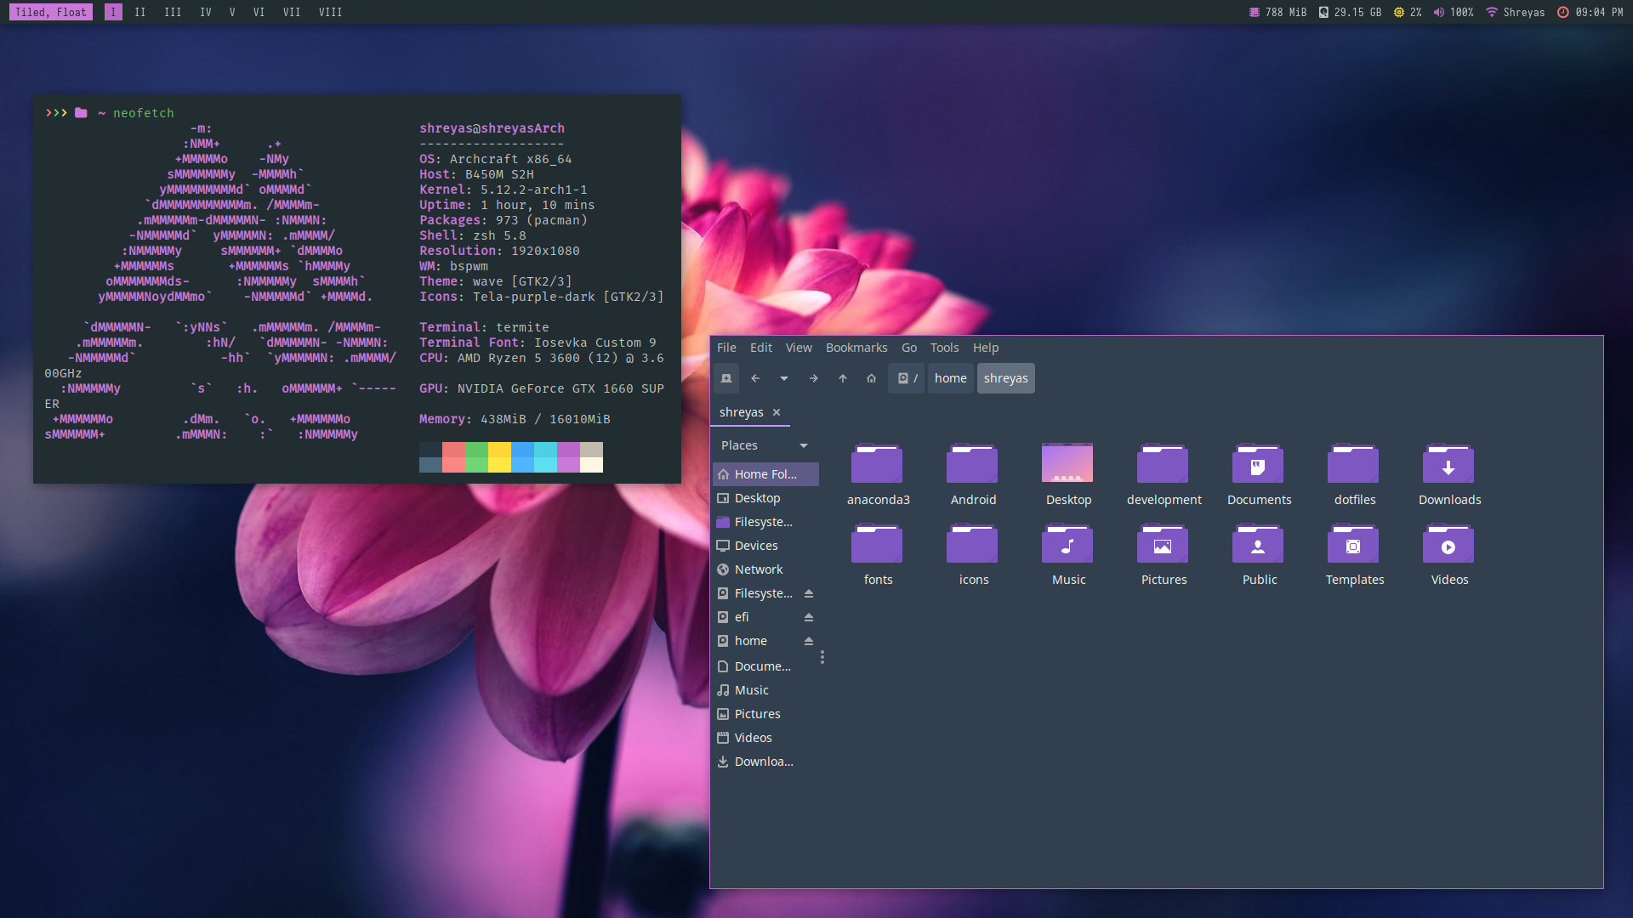Screen dimensions: 1633x918
Task: Click the home folder toolbar icon
Action: click(871, 378)
